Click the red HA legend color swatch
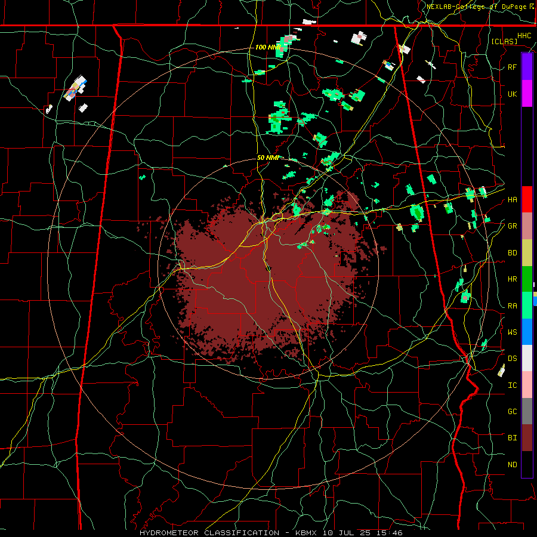Image resolution: width=537 pixels, height=537 pixels. point(527,199)
